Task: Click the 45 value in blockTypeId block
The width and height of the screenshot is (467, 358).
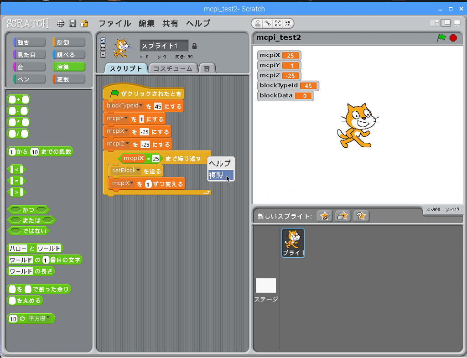Action: pyautogui.click(x=158, y=106)
